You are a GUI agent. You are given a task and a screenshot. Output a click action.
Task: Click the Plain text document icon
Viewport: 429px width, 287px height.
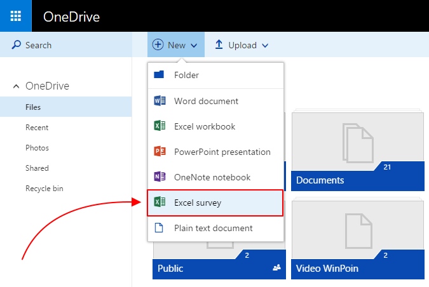click(x=159, y=227)
